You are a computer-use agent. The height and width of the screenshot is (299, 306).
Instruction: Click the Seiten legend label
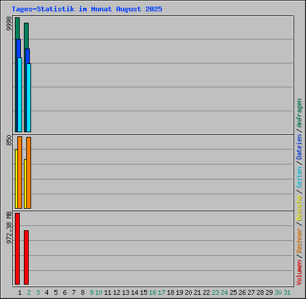click(x=299, y=178)
